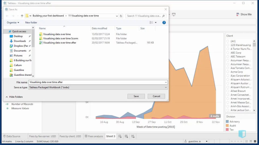Open Pictures in navigation pane
This screenshot has height=145, width=259.
point(18,56)
